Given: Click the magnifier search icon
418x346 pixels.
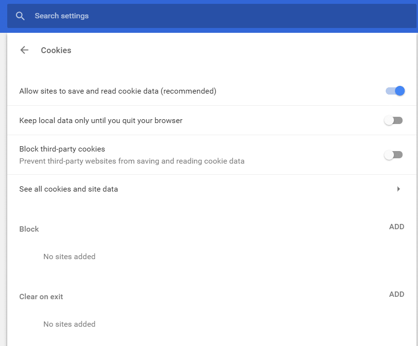Looking at the screenshot, I should 20,16.
